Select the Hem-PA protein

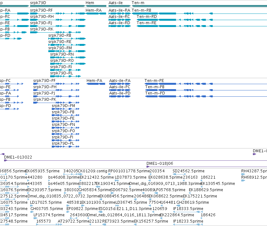point(94,81)
